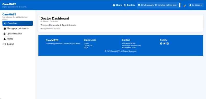Screen dimensions: 206x99
Task: Open Profile from the sidebar
Action: coord(18,39)
